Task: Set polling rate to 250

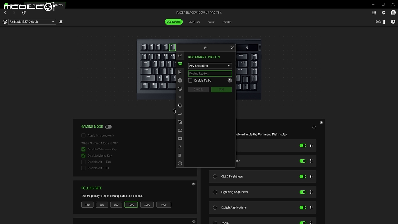Action: point(102,205)
